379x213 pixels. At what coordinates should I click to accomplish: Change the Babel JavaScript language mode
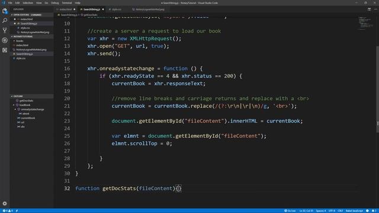tap(354, 211)
